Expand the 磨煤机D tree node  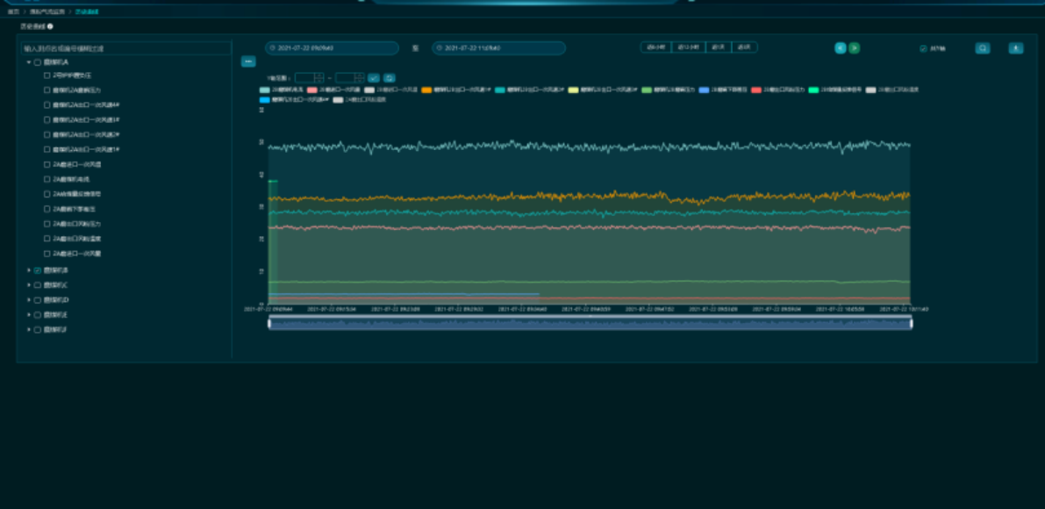[28, 300]
